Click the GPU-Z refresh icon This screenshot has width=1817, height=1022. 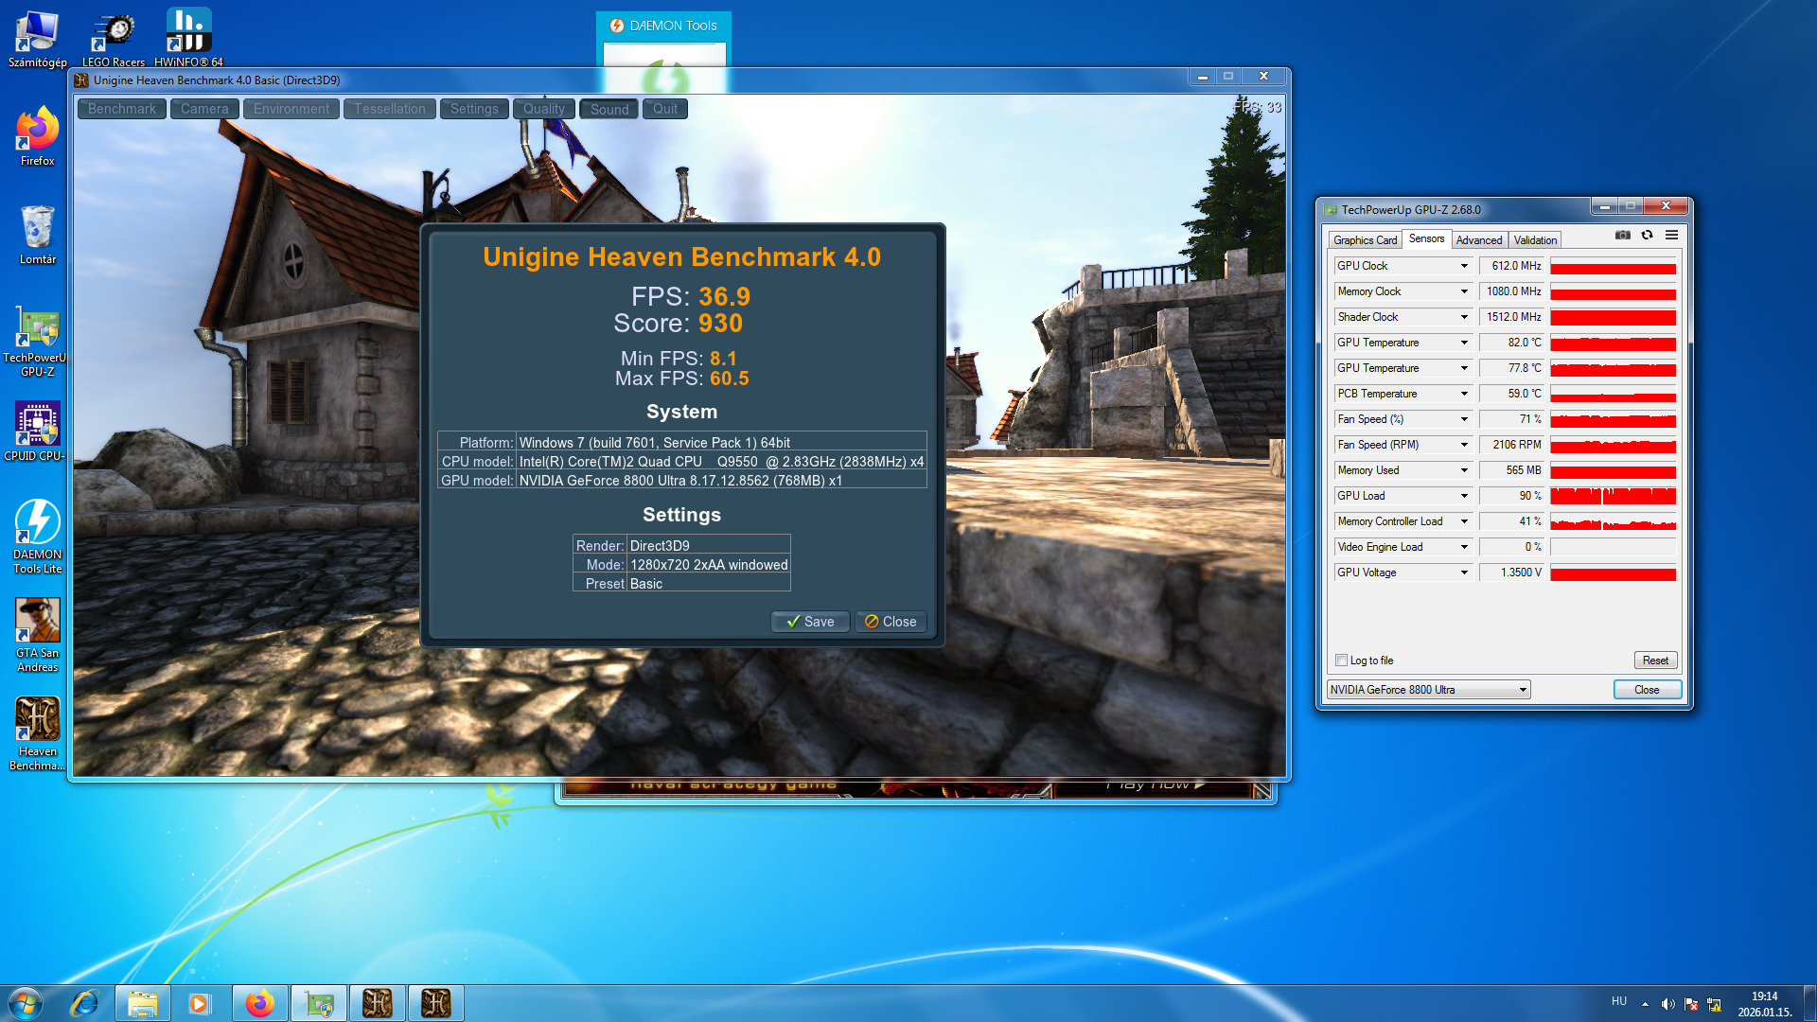1647,236
